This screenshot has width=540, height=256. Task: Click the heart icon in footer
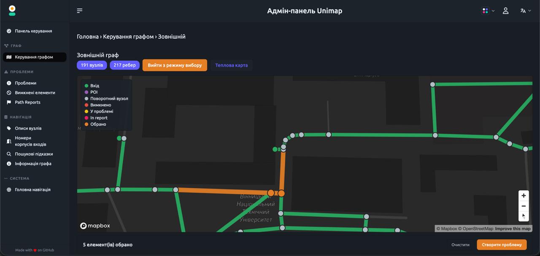(x=35, y=250)
